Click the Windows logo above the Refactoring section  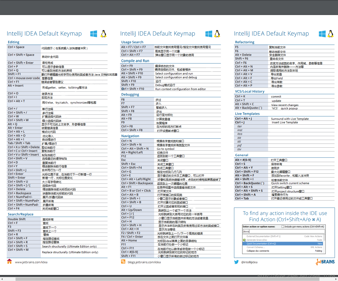322,34
